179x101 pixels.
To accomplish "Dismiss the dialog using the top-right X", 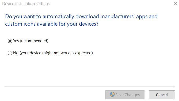I will click(176, 3).
